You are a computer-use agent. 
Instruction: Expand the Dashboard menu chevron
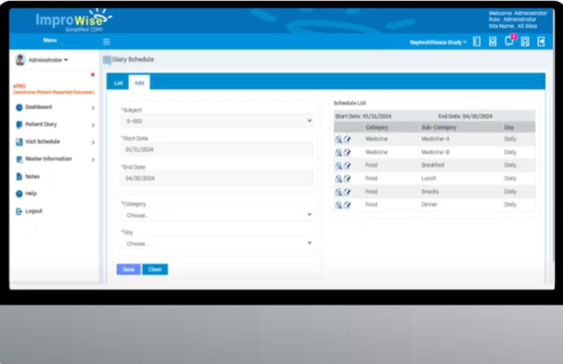click(93, 108)
